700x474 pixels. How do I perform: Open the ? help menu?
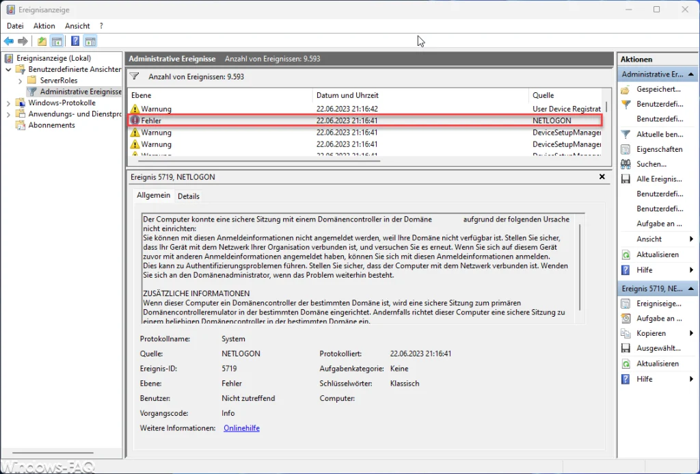[101, 26]
